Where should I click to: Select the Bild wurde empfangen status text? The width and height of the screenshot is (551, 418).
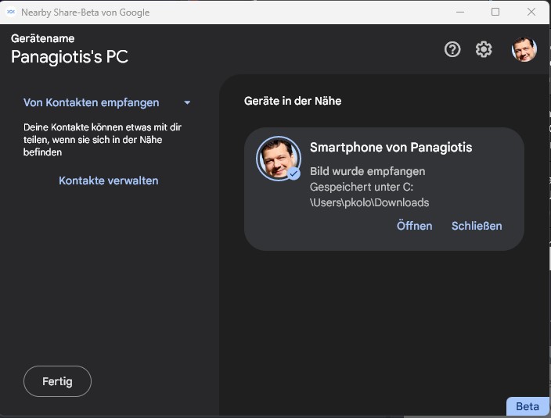(368, 171)
